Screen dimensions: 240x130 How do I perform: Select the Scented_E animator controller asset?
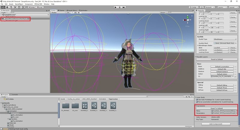pyautogui.click(x=85, y=106)
